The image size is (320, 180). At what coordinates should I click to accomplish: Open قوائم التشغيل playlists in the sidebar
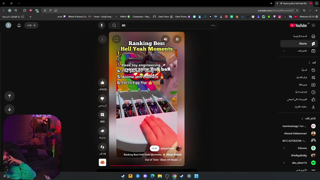(x=299, y=77)
